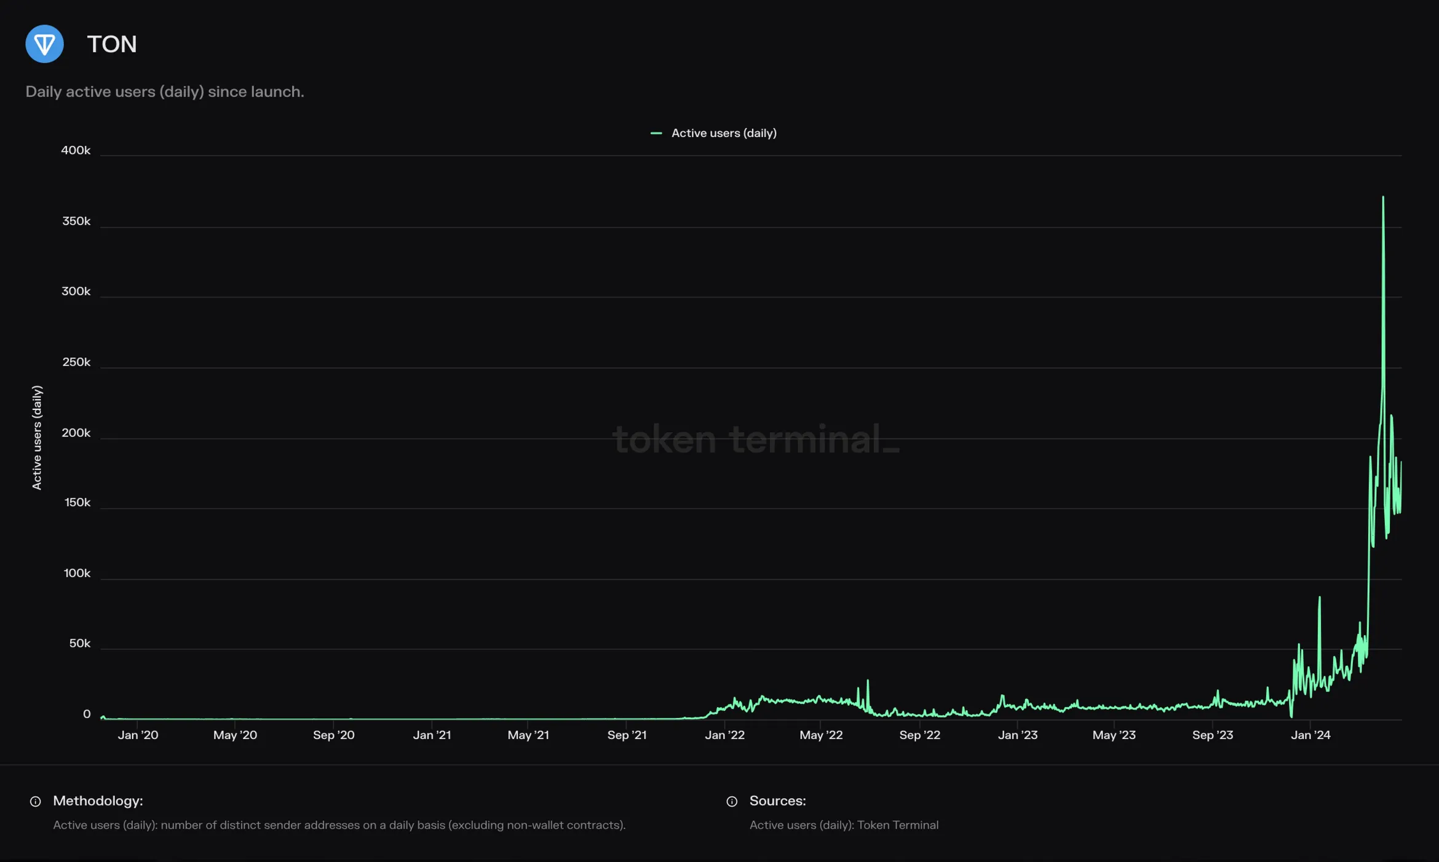Click the highest peak of the chart line
The height and width of the screenshot is (862, 1439).
(1383, 198)
